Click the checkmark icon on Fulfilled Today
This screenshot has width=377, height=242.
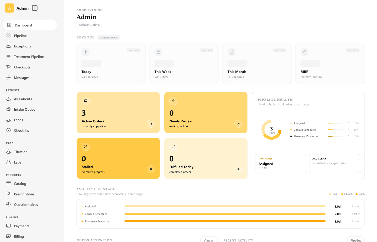(x=173, y=147)
